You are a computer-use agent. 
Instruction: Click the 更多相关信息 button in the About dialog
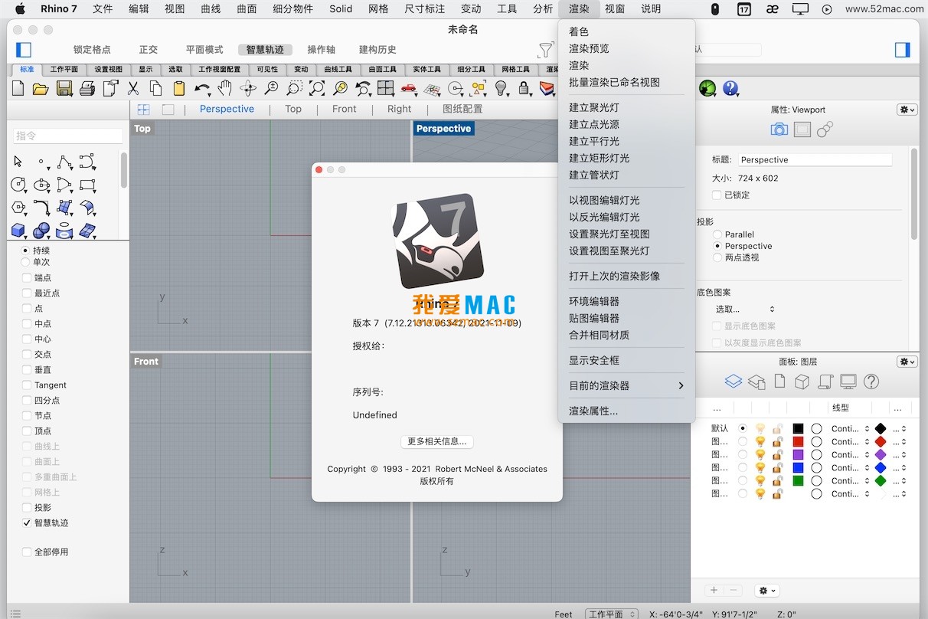(436, 441)
